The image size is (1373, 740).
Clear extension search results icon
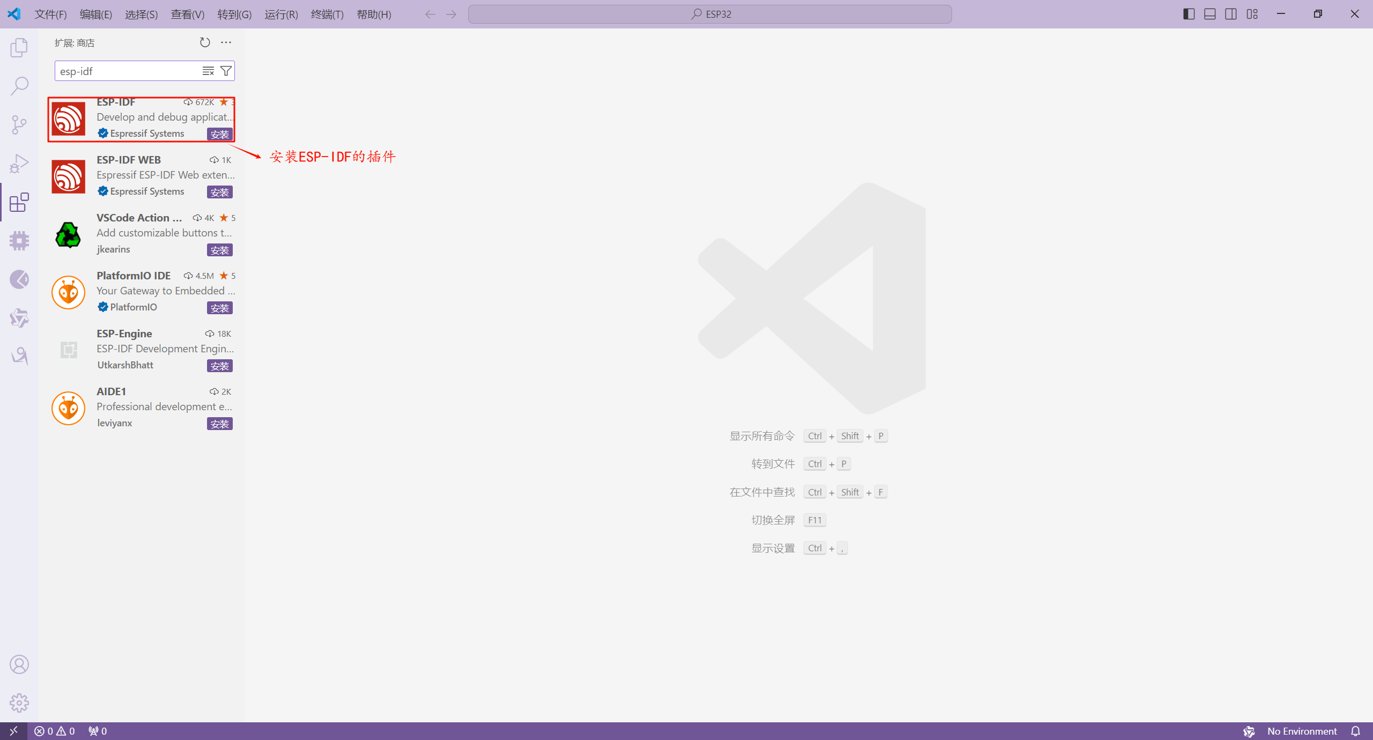208,71
